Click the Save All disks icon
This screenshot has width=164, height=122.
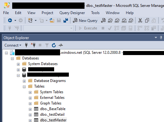coord(66,20)
